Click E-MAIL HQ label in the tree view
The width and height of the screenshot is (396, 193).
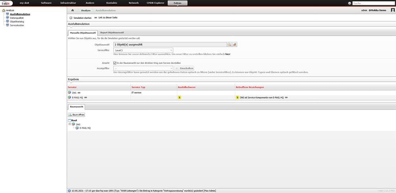85,128
